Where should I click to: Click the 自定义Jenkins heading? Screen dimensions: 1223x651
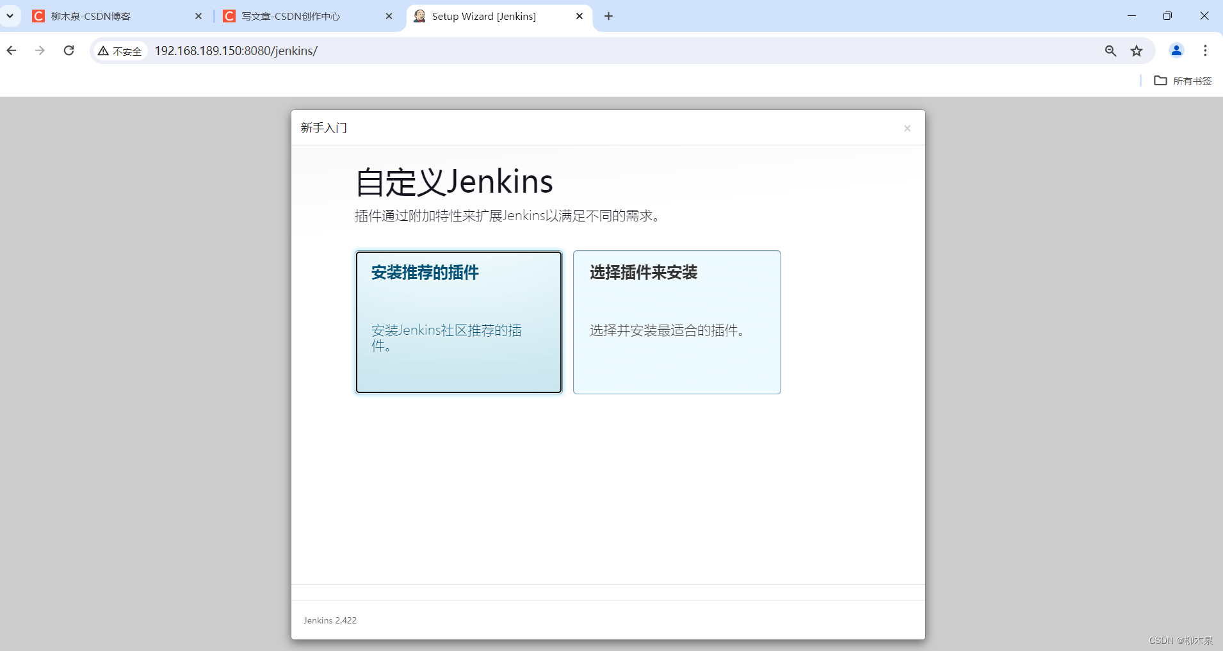click(x=454, y=182)
